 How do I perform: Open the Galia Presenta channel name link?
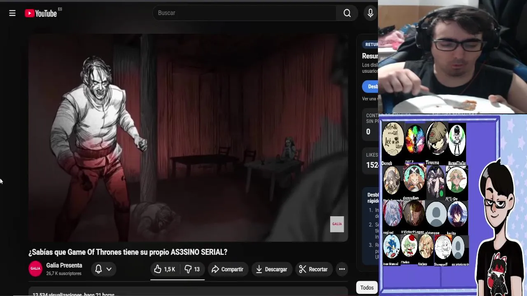64,265
